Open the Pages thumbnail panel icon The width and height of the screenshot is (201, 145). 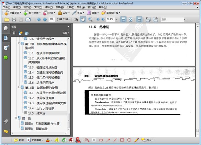click(6, 28)
